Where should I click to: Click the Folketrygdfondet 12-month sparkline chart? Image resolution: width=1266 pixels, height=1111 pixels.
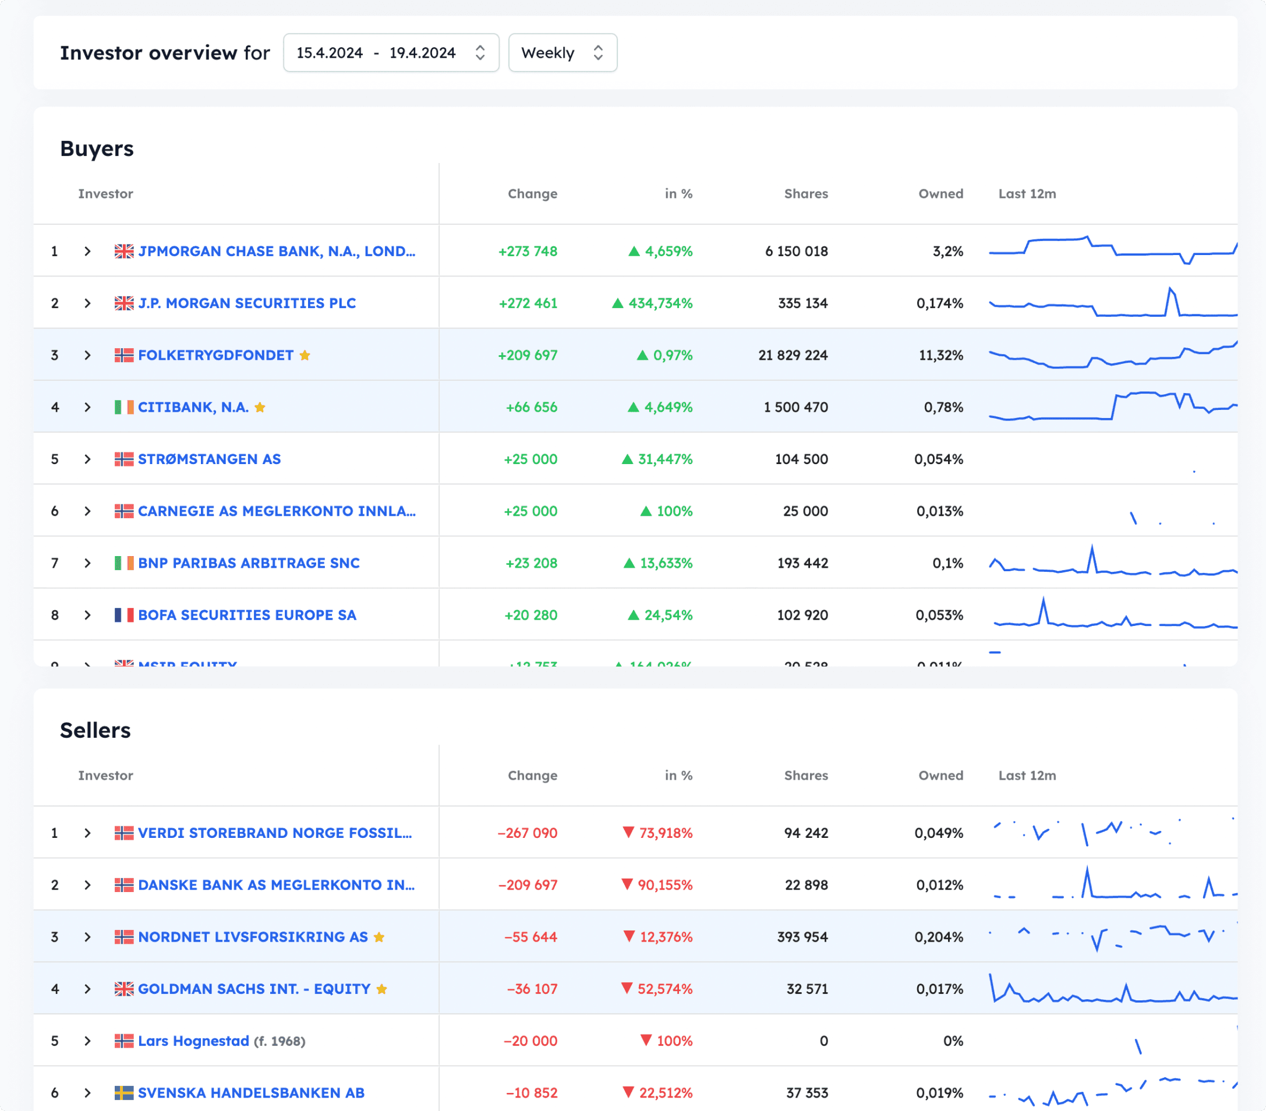tap(1113, 355)
